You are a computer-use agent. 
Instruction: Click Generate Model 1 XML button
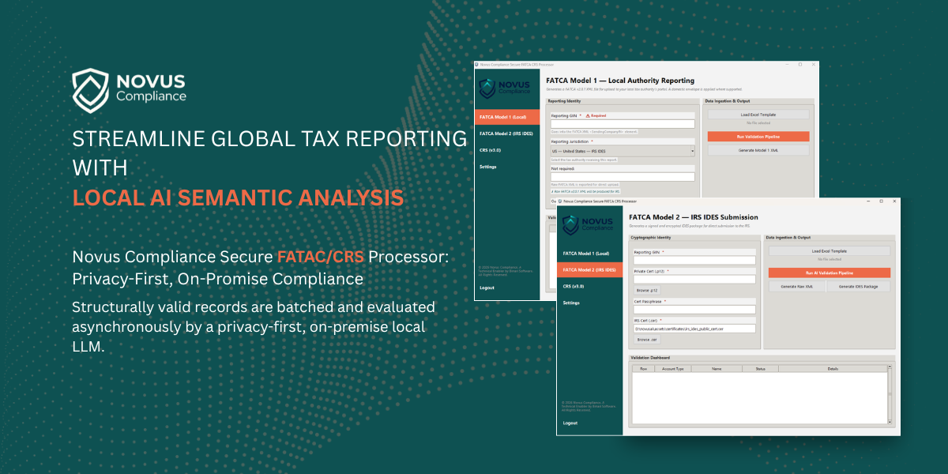pos(758,150)
